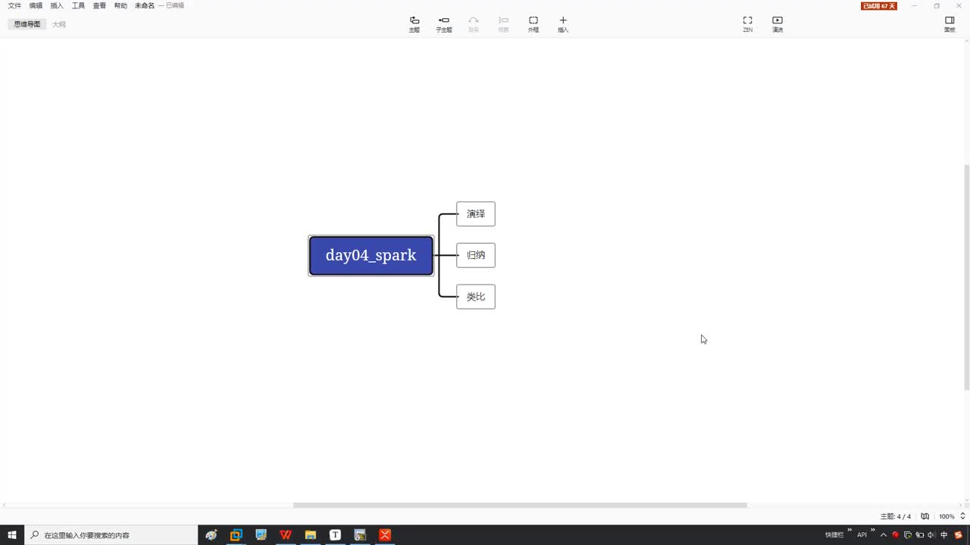Select the 演绎 subtopic node
This screenshot has height=545, width=970.
click(x=476, y=214)
